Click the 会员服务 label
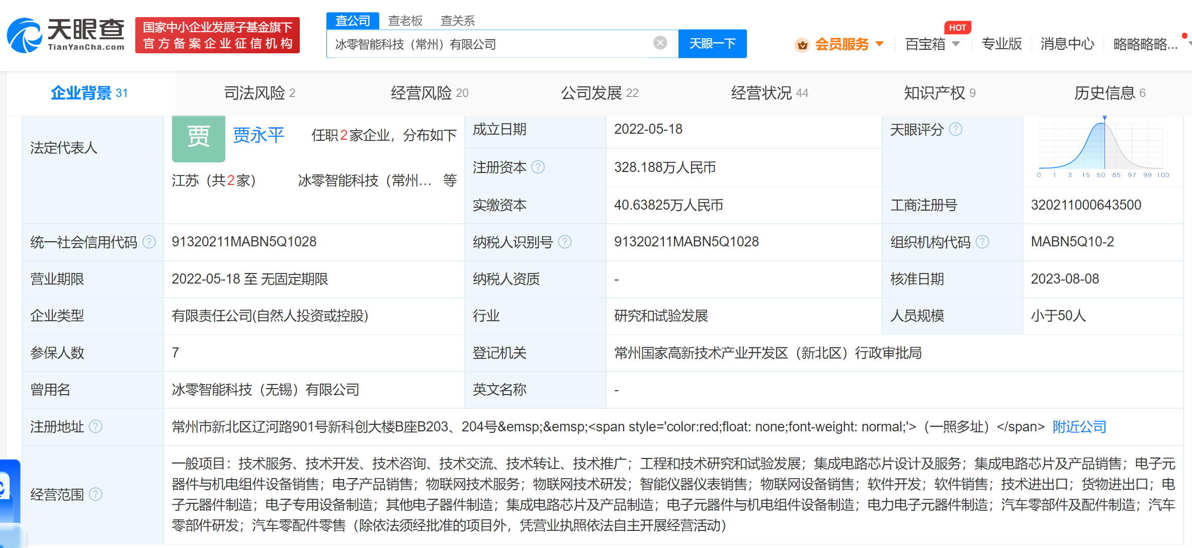 click(x=842, y=44)
